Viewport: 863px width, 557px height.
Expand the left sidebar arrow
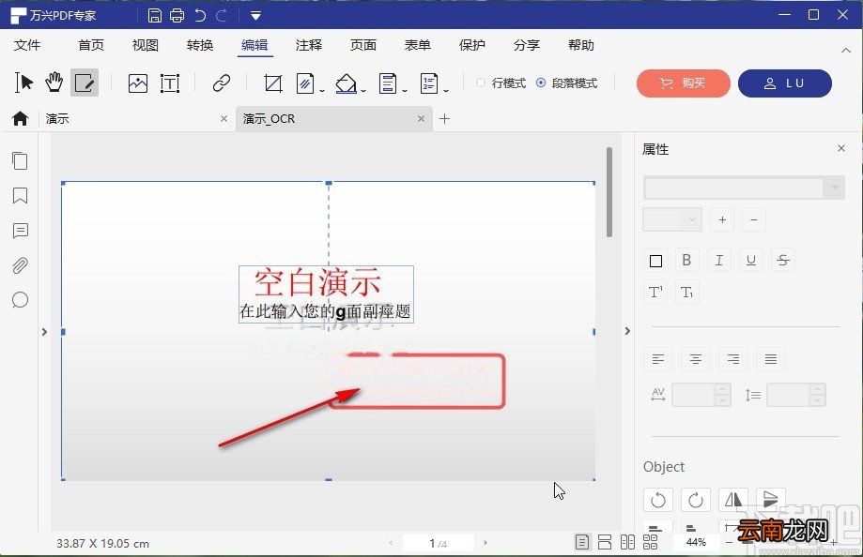click(44, 332)
